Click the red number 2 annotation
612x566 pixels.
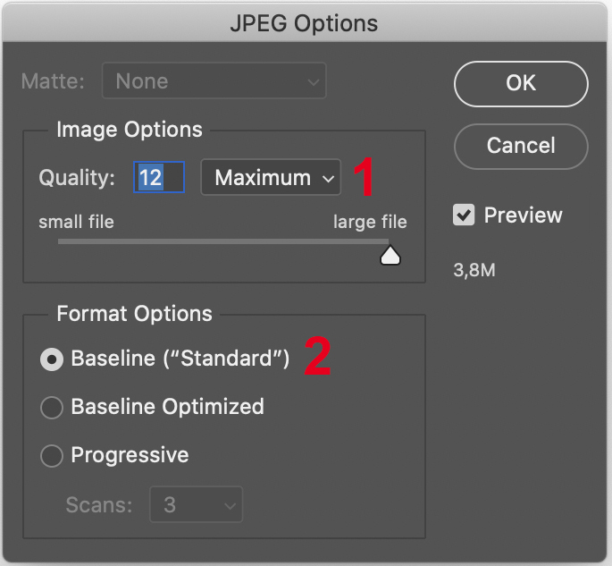tap(318, 357)
